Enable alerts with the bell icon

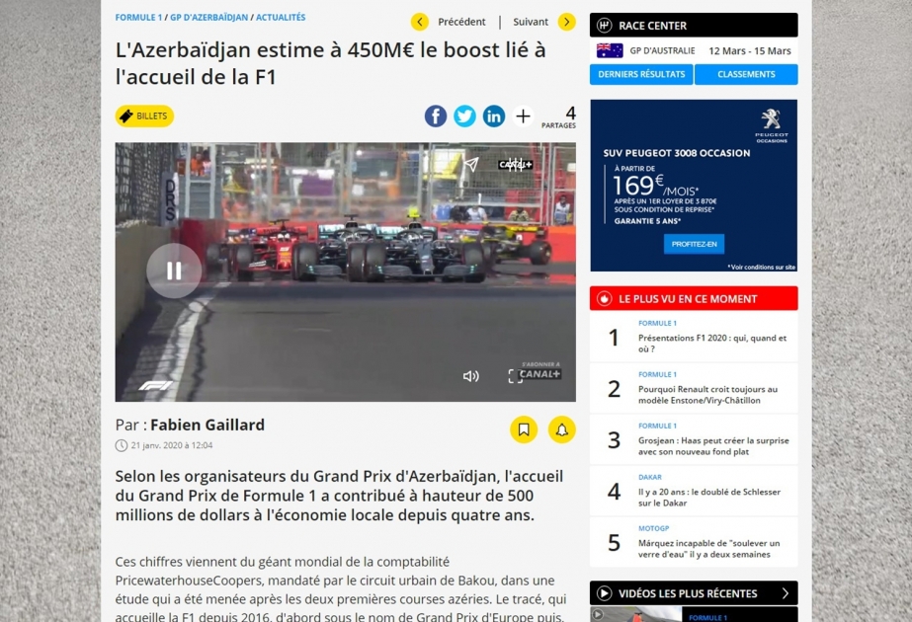pyautogui.click(x=559, y=429)
